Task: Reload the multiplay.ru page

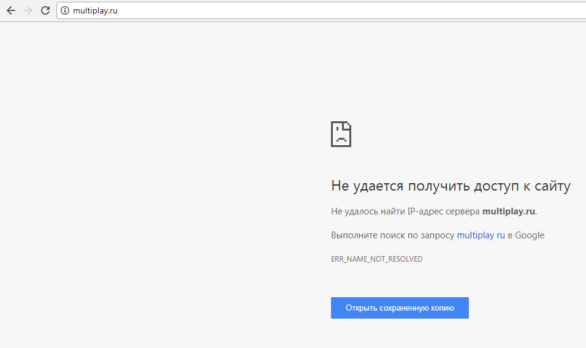Action: [x=45, y=10]
